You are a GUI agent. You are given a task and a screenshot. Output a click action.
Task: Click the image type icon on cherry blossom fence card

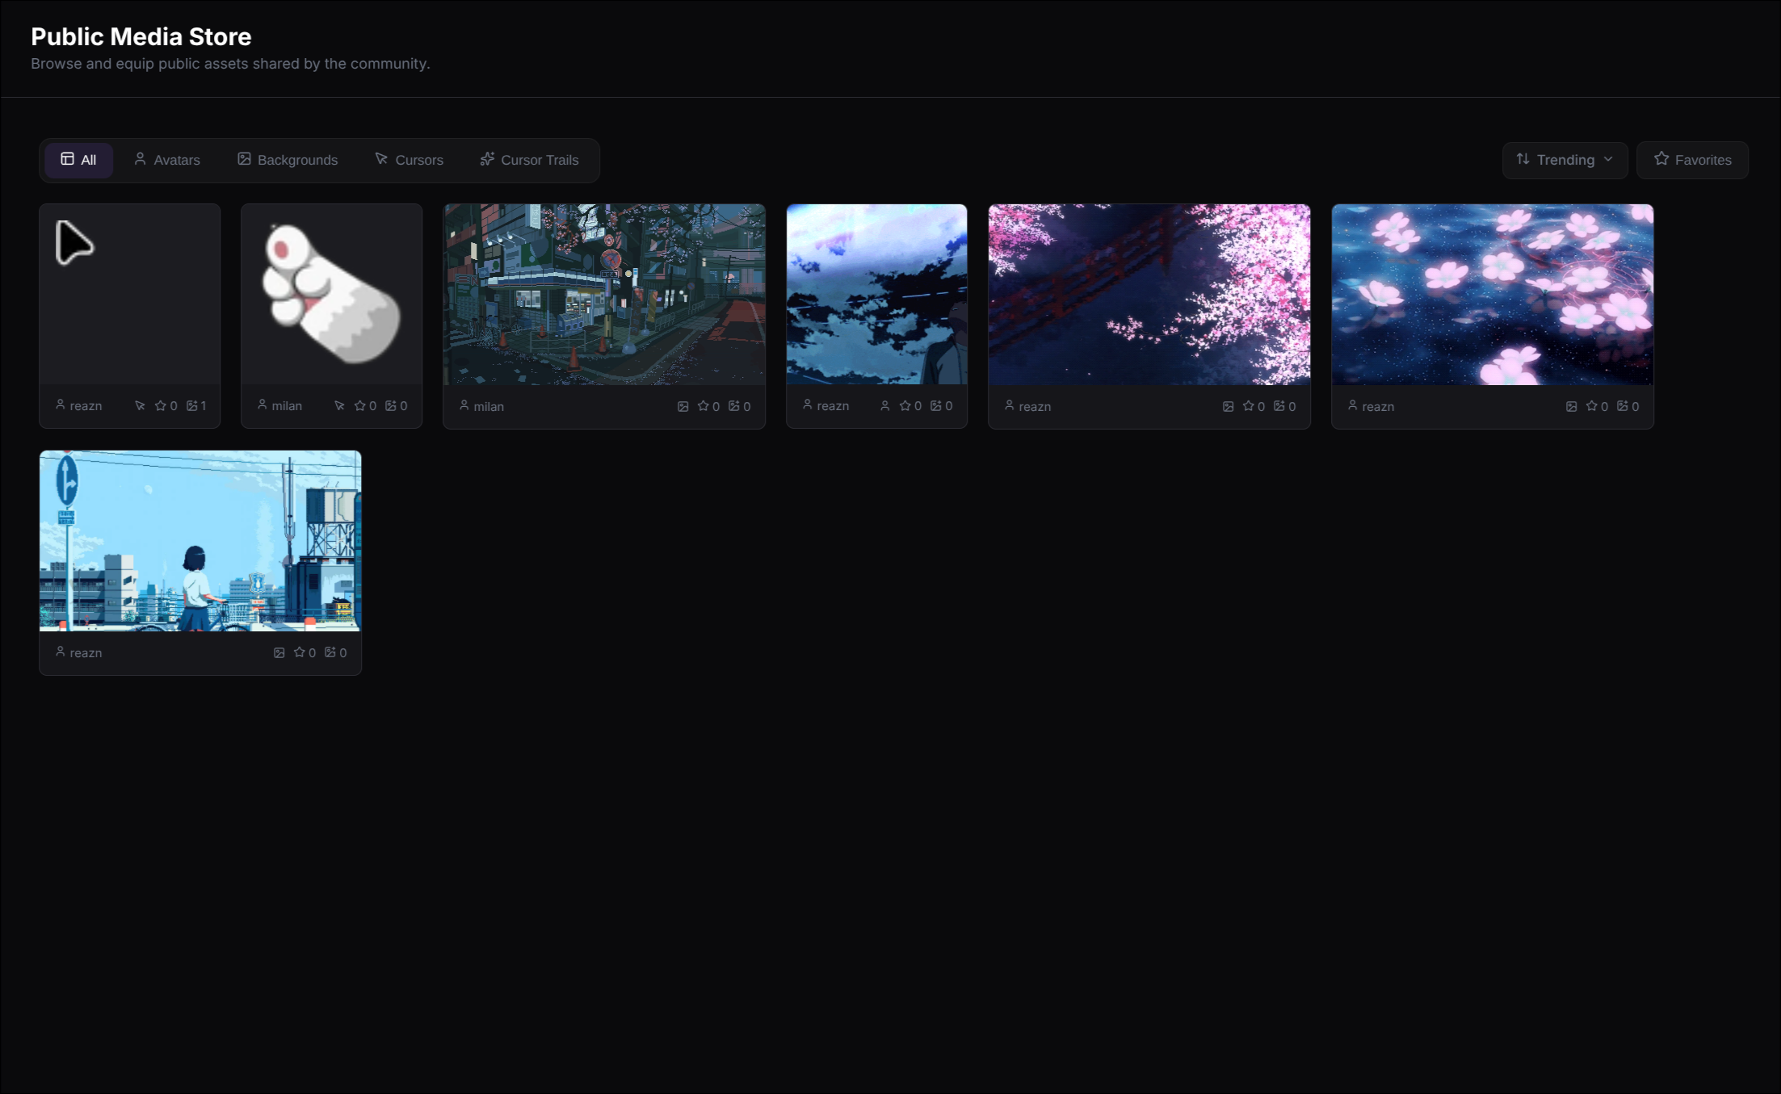click(x=1229, y=406)
